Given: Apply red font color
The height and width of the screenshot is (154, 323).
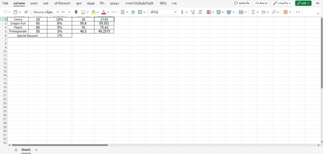Looking at the screenshot, I should [104, 12].
